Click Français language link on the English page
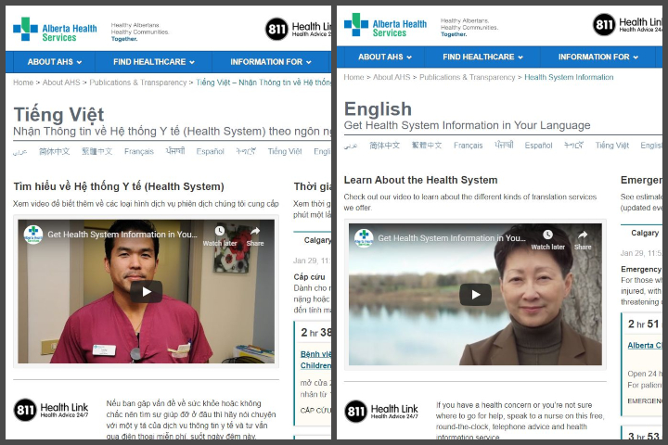Viewport: 668px width, 445px height. tap(468, 146)
